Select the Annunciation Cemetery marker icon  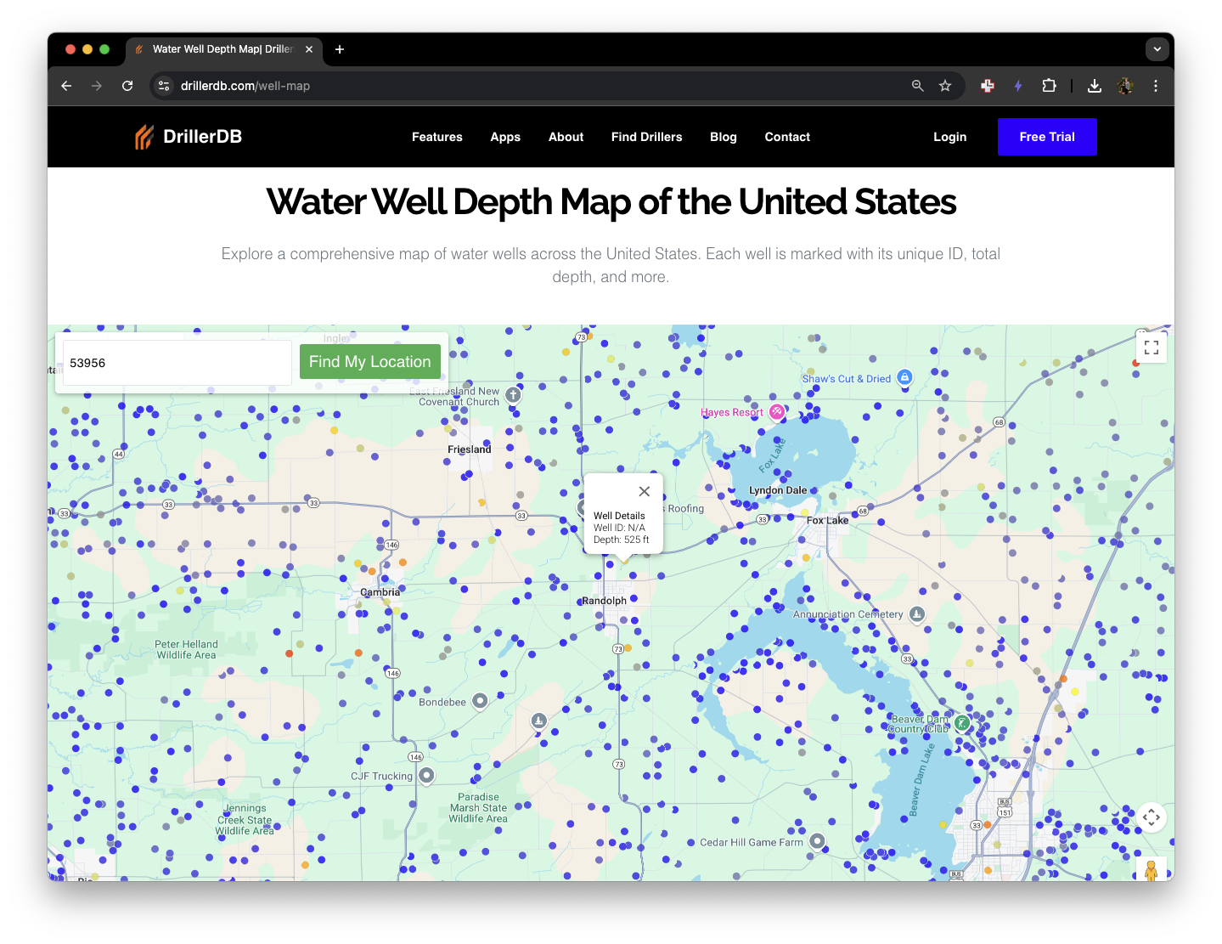pyautogui.click(x=917, y=613)
